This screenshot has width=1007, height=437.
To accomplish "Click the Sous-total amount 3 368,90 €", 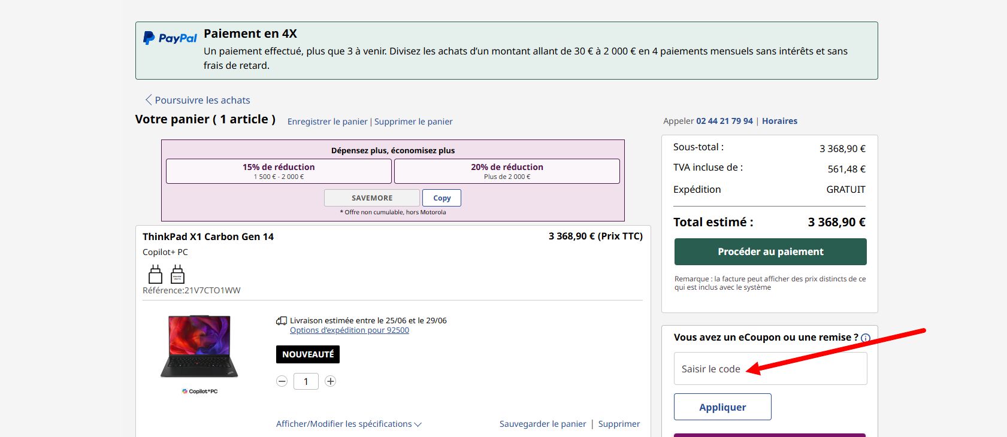I will [842, 149].
